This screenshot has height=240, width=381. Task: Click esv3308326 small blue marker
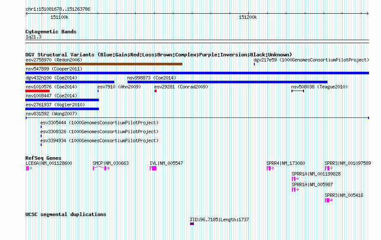(x=41, y=136)
